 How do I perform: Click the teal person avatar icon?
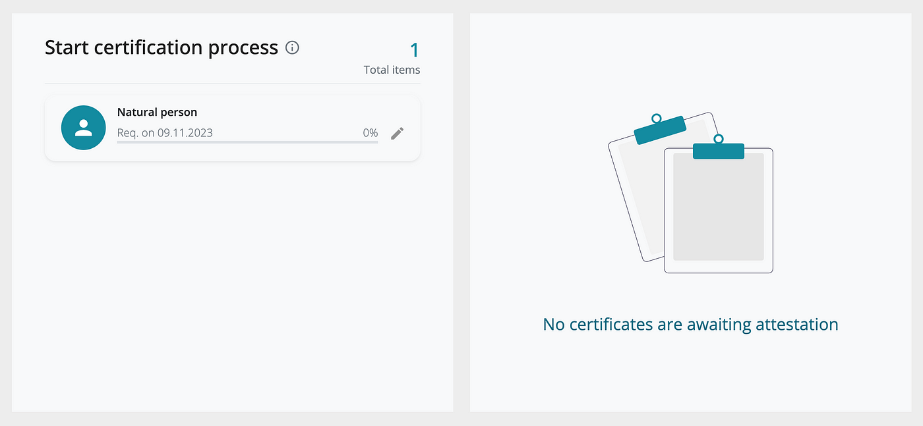click(x=84, y=127)
